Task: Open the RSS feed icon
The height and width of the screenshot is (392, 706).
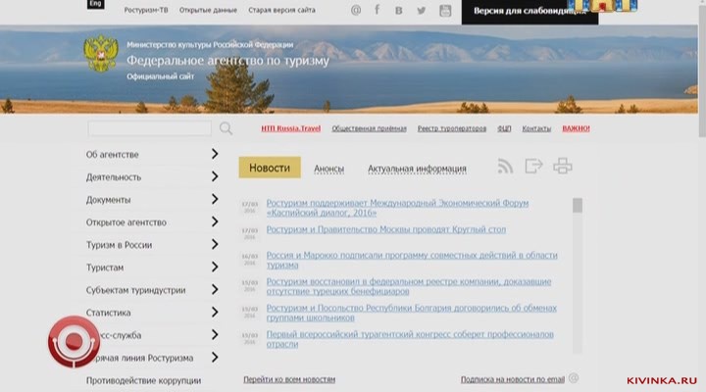Action: pyautogui.click(x=505, y=167)
